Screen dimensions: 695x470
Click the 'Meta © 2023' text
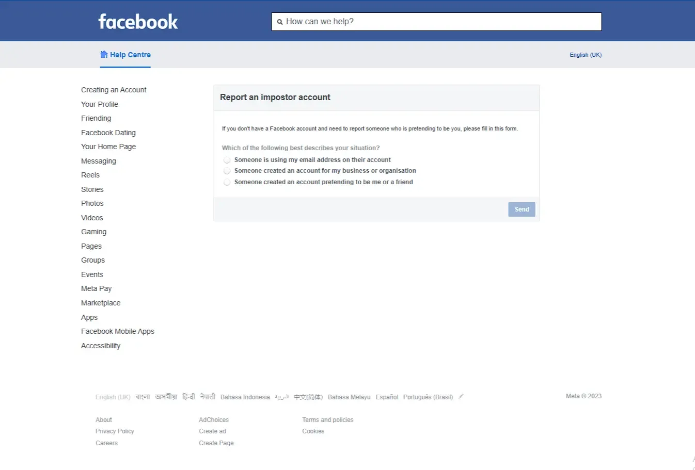coord(583,396)
